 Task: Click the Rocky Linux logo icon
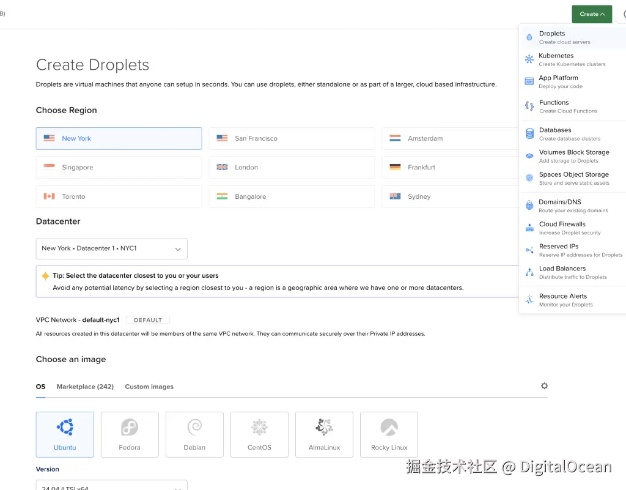coord(389,427)
